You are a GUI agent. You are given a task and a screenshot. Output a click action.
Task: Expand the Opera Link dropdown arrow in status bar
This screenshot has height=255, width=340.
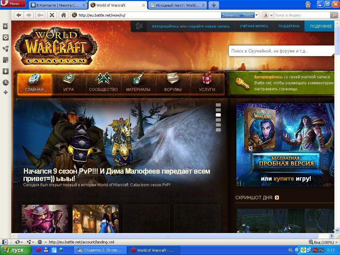tap(22, 242)
